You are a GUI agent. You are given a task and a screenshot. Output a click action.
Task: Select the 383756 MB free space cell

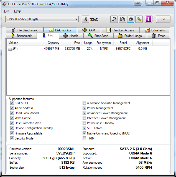[x=72, y=49]
